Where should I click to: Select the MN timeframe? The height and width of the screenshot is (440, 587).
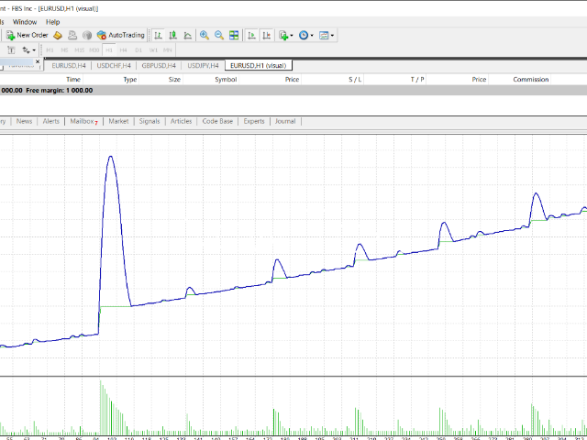[168, 49]
